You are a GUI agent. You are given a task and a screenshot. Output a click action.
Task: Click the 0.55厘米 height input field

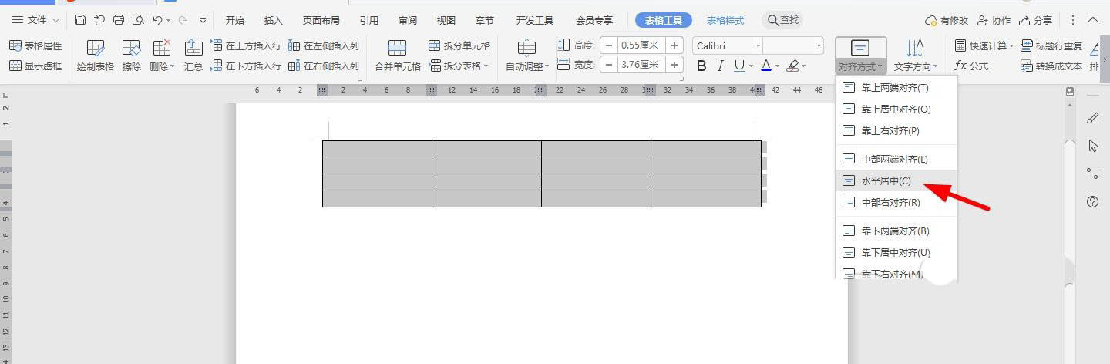click(x=641, y=45)
